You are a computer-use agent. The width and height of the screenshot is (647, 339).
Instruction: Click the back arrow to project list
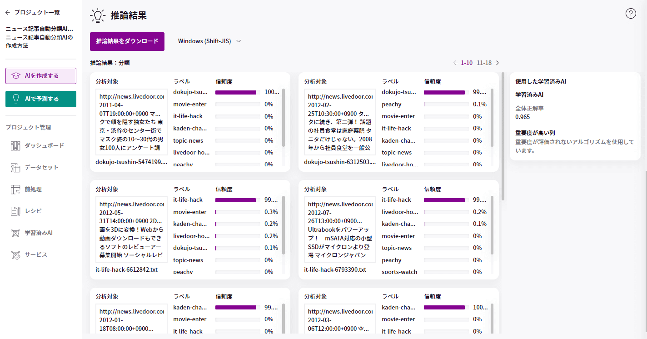click(x=7, y=13)
